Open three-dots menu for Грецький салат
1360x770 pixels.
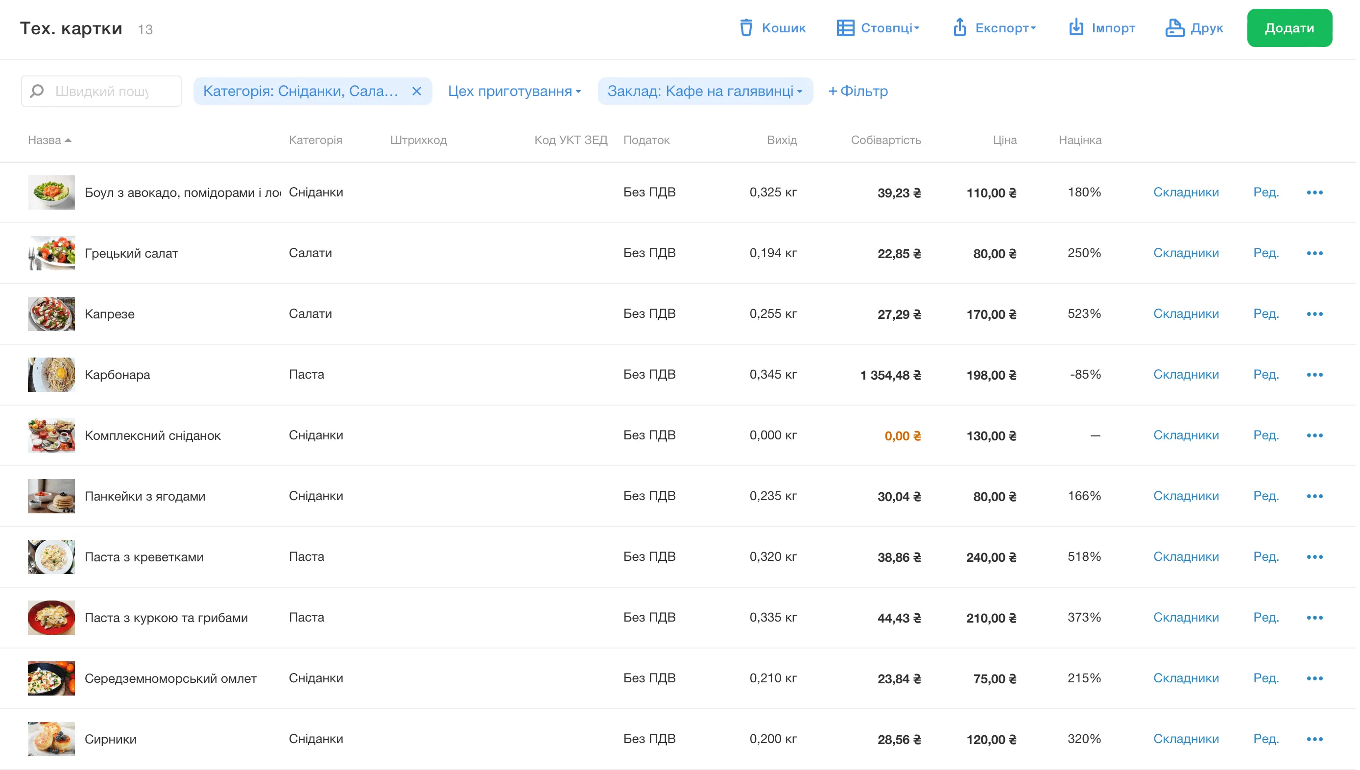point(1314,253)
